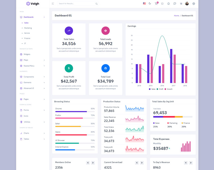Screen dimensions: 214x170
Task: Open notifications bell icon
Action: click(x=169, y=3)
